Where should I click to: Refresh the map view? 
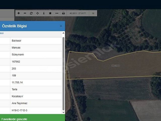tap(31, 13)
